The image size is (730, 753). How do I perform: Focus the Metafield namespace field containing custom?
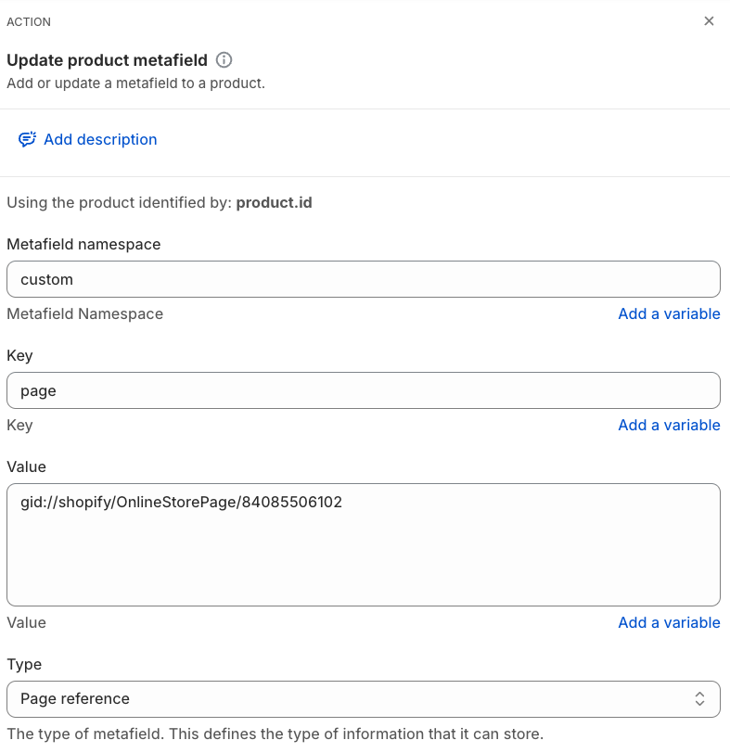pyautogui.click(x=363, y=279)
